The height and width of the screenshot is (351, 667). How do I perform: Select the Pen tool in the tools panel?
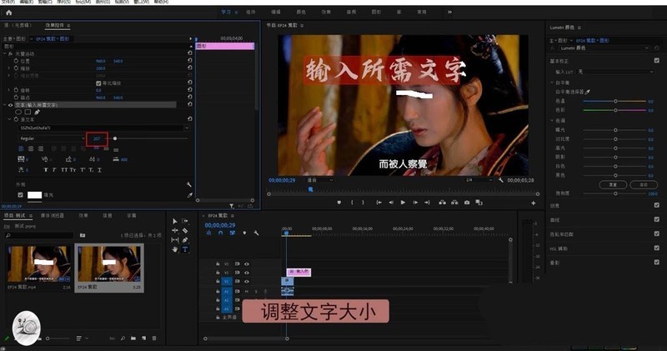185,240
